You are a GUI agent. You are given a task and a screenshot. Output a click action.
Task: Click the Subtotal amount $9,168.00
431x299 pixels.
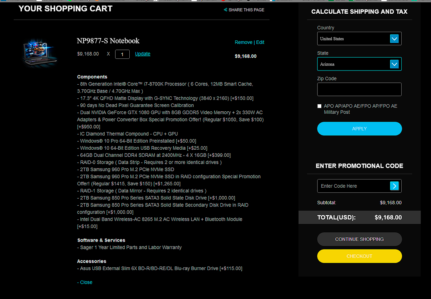pyautogui.click(x=391, y=203)
